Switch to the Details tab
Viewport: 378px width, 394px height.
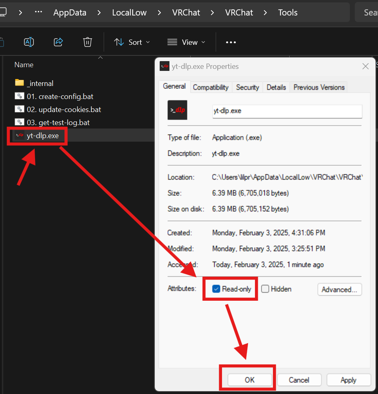click(x=276, y=87)
